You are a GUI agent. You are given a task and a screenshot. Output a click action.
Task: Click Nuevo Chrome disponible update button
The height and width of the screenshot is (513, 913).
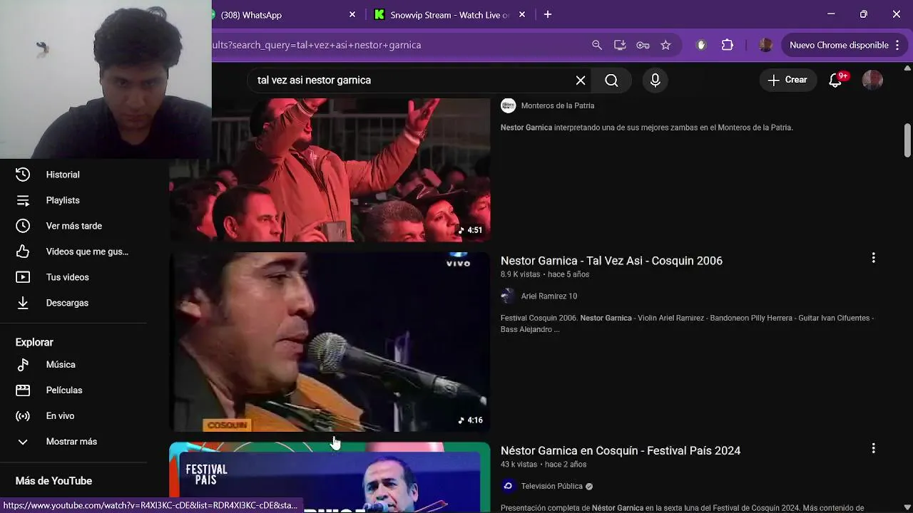click(x=839, y=45)
